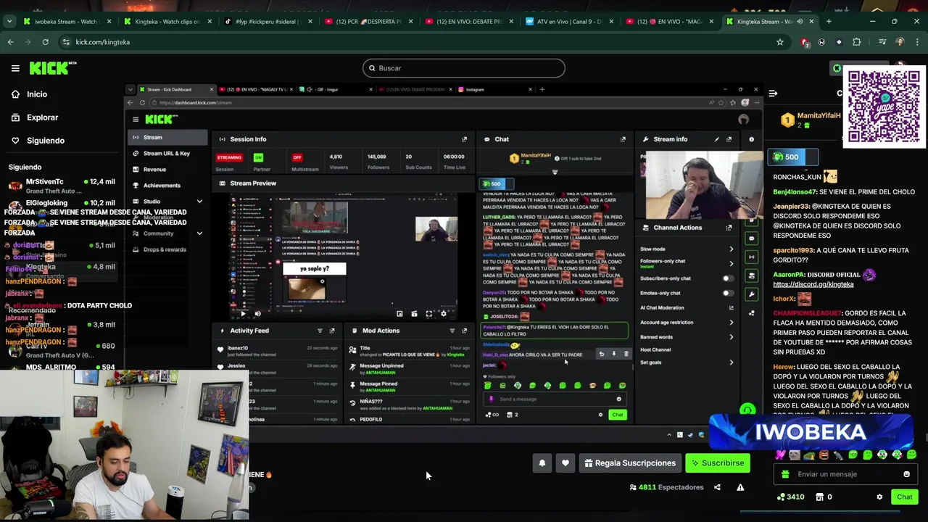Click Revenue in the dashboard sidebar

154,170
